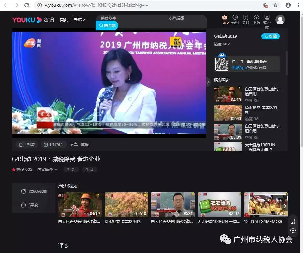Show next videos with the carousel arrow

coord(285,206)
